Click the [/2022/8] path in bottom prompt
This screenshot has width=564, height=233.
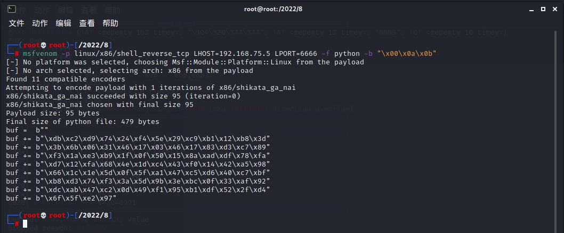pyautogui.click(x=93, y=215)
